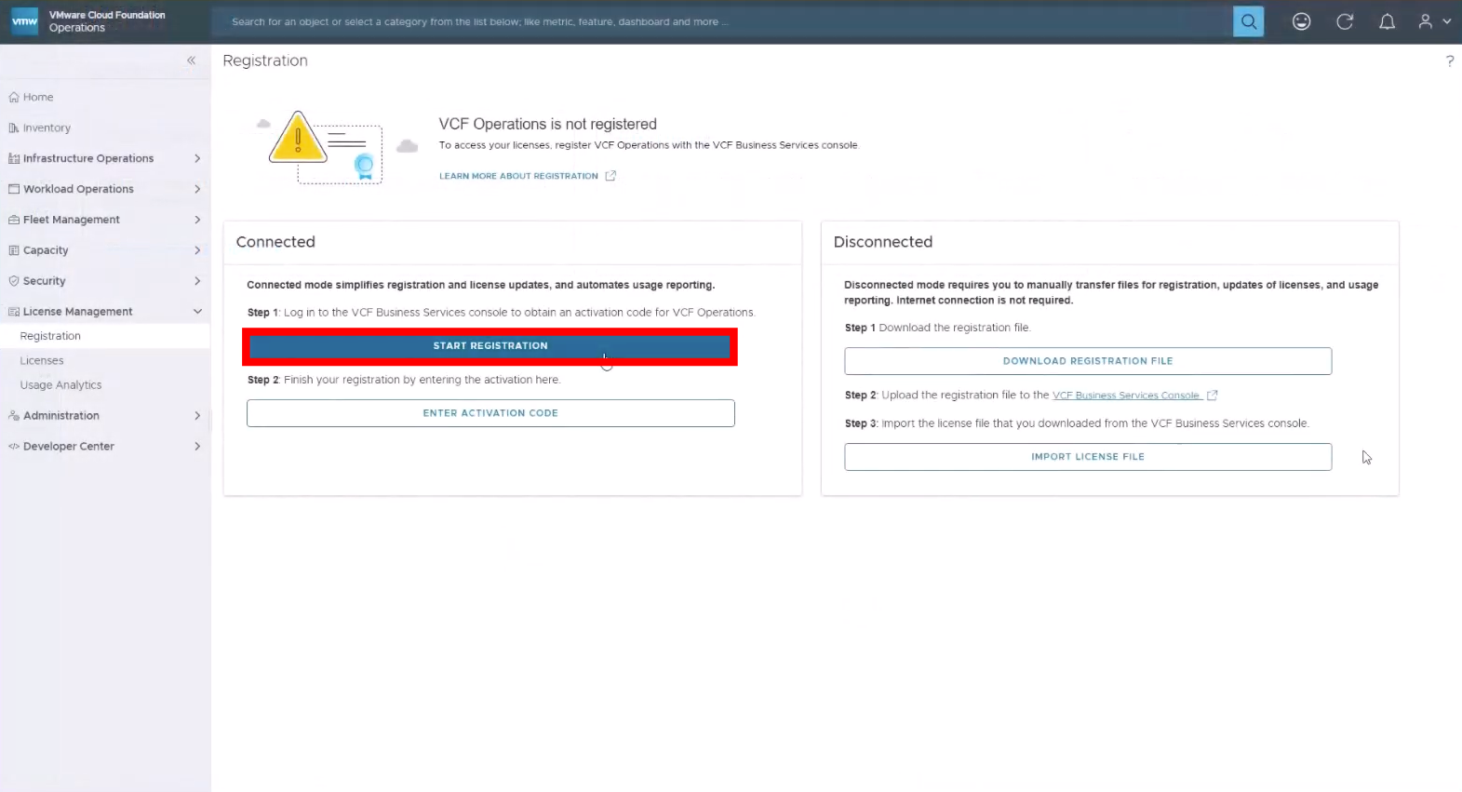Click the search magnifier button
The width and height of the screenshot is (1462, 792).
[1248, 21]
